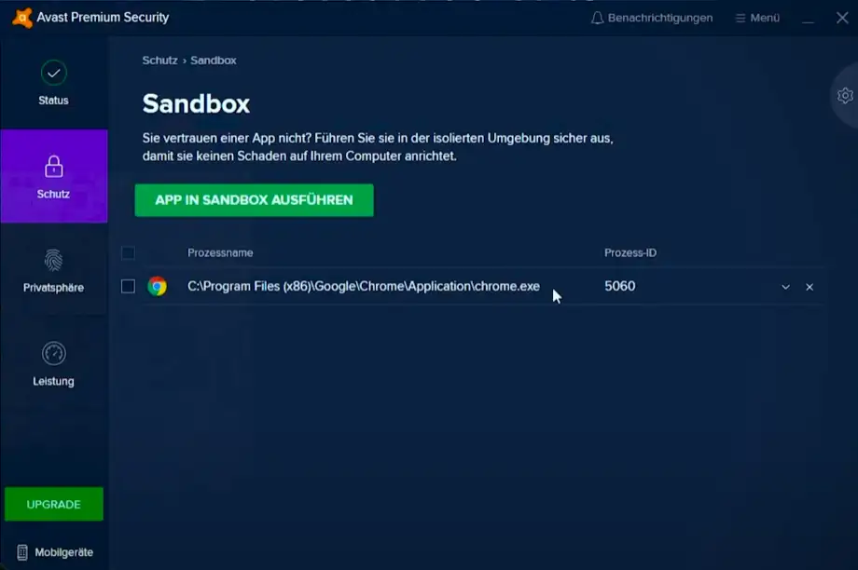Open Privatsphäre fingerprint icon
Image resolution: width=858 pixels, height=570 pixels.
pos(53,260)
